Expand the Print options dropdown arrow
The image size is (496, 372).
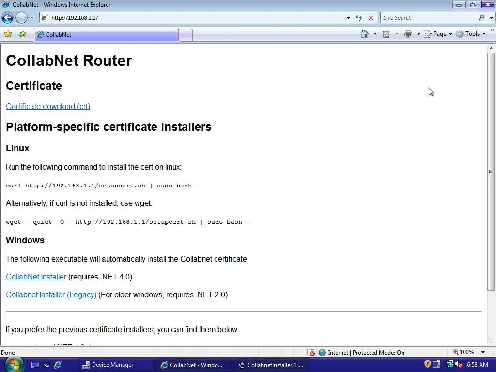418,34
